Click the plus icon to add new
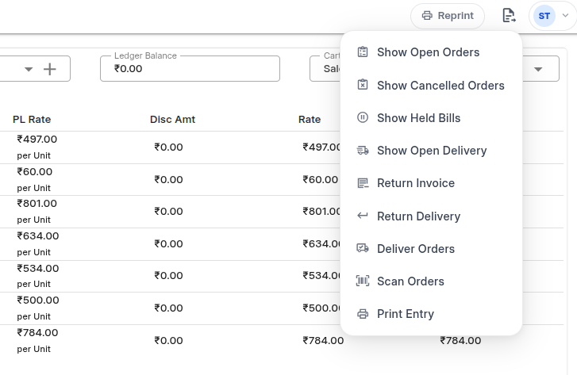577x375 pixels. [x=50, y=69]
